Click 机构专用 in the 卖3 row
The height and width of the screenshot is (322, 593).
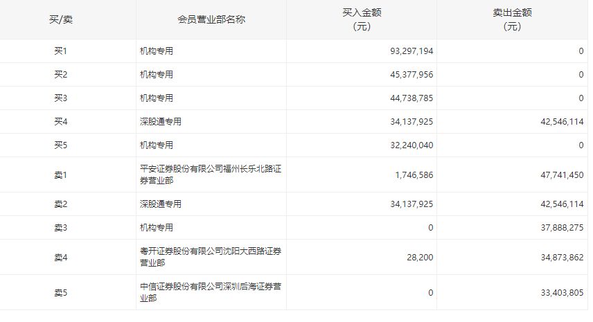tap(157, 228)
